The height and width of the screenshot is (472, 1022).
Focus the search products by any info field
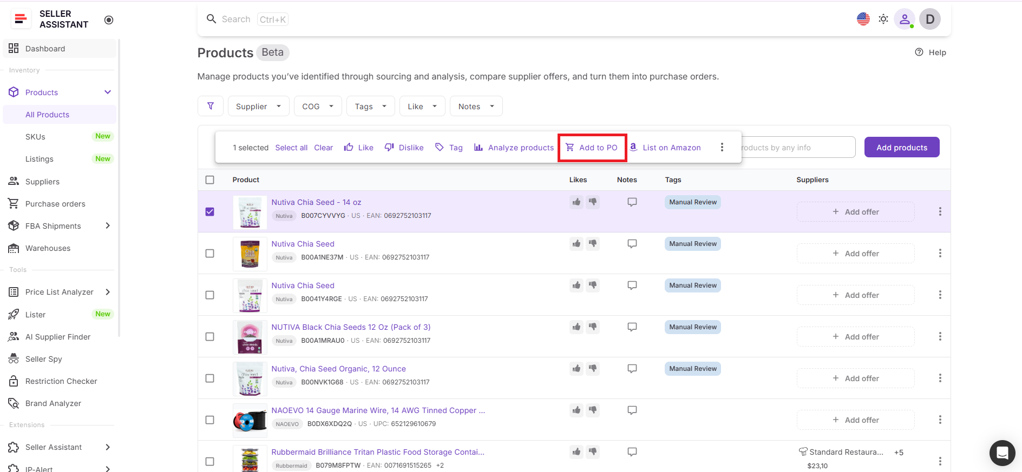798,147
